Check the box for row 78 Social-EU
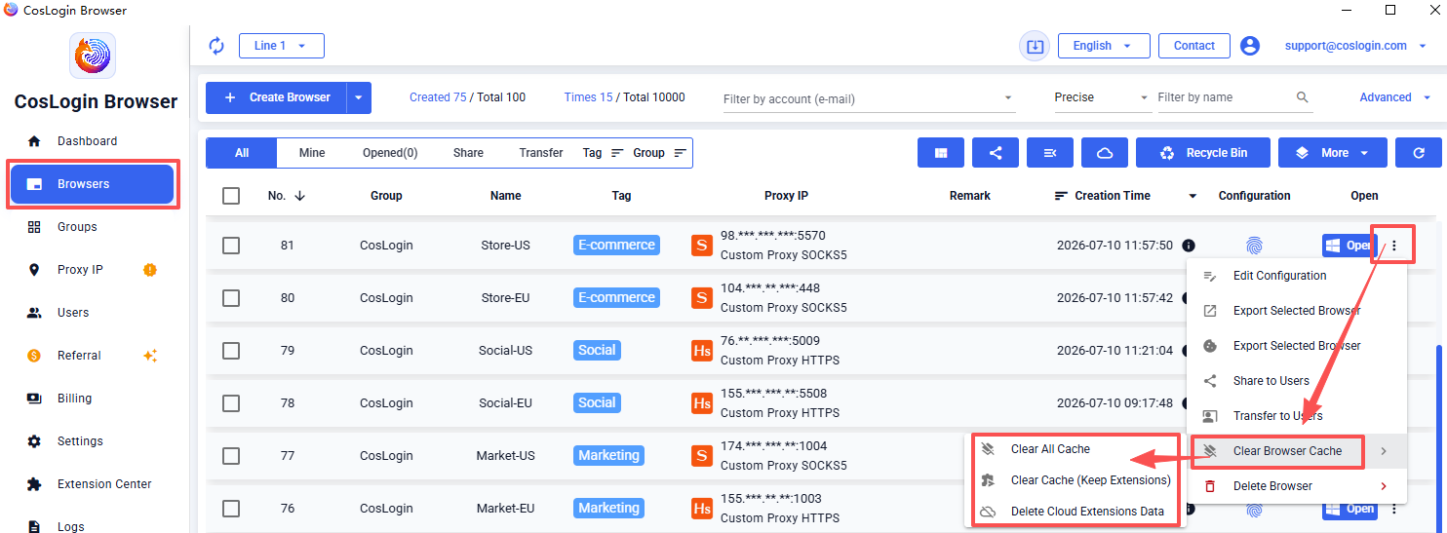The height and width of the screenshot is (533, 1447). point(231,403)
